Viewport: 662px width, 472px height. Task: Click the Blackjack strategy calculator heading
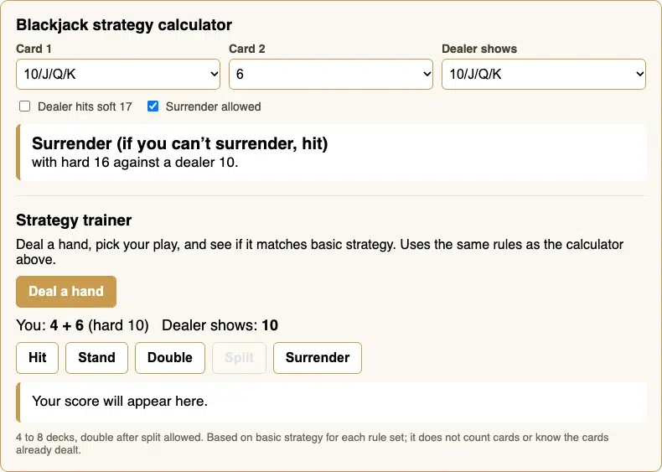coord(124,25)
